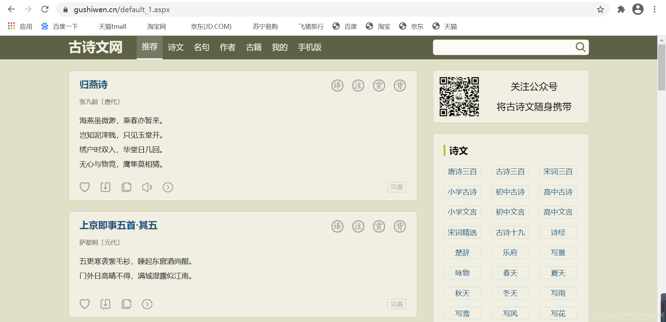
Task: Click the browser forward arrow
Action: coord(28,9)
